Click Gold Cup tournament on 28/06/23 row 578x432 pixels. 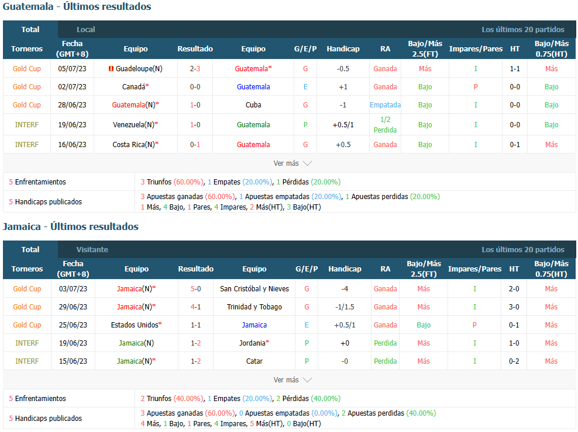(27, 105)
